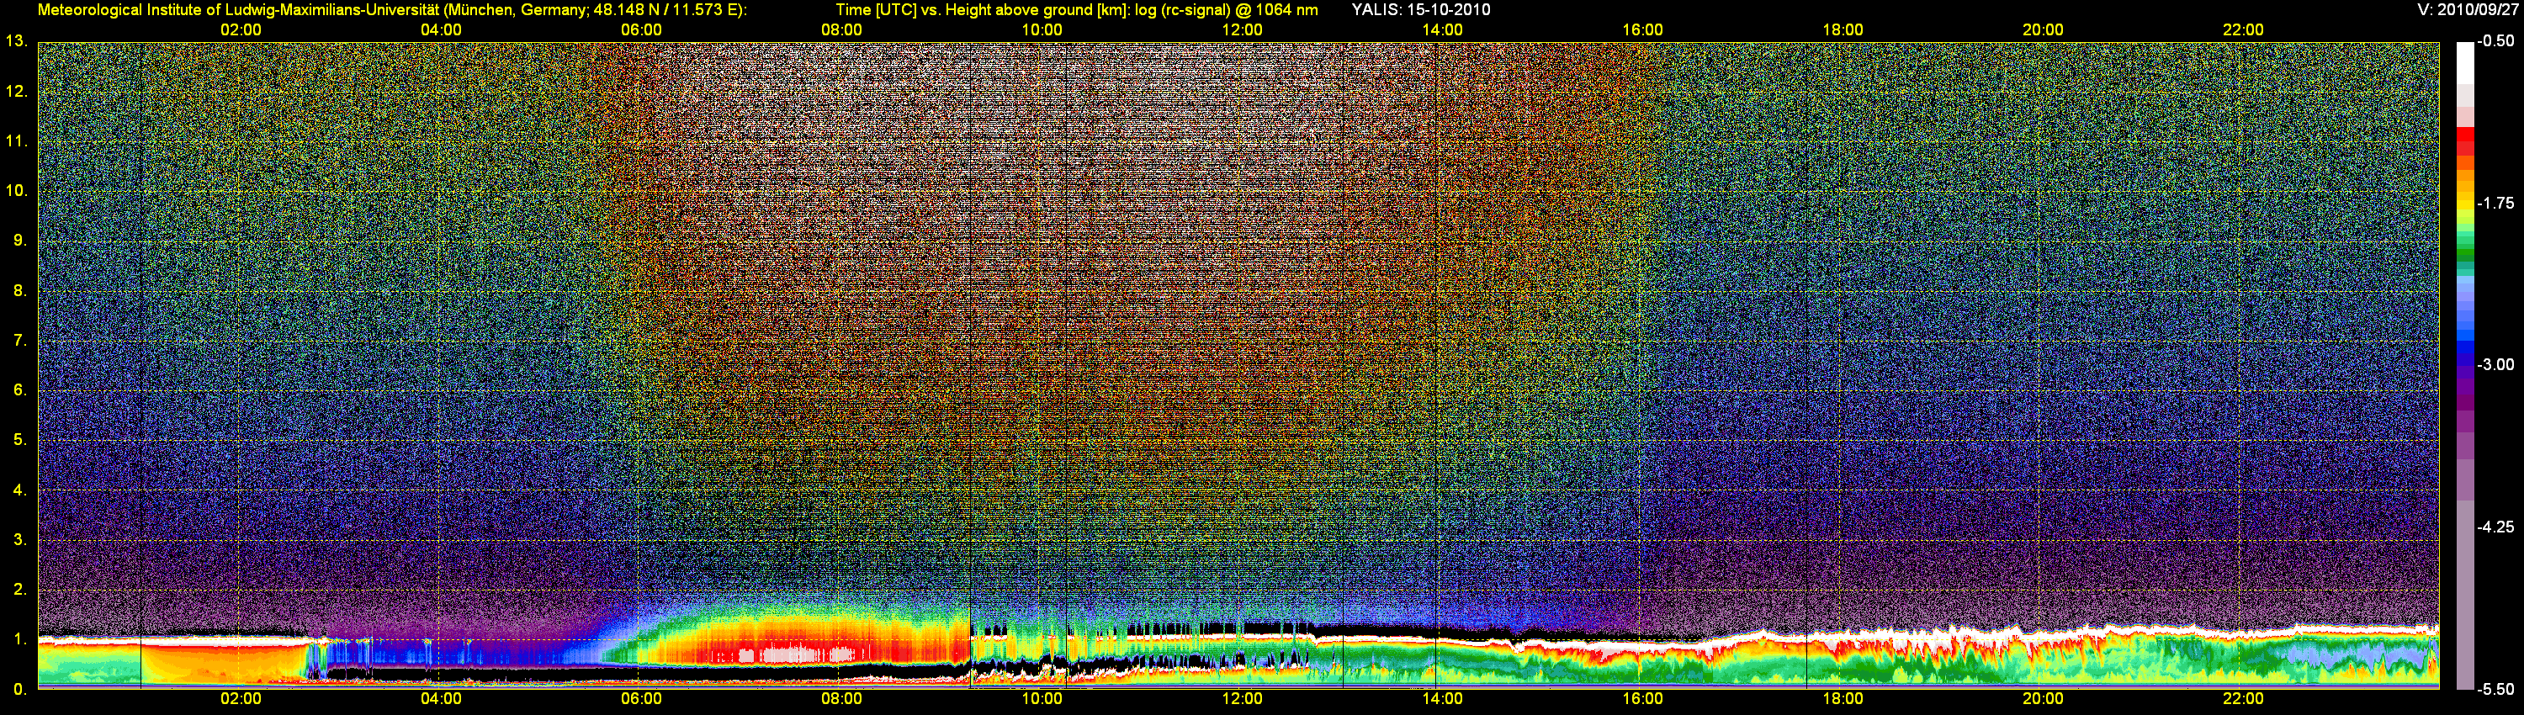This screenshot has height=715, width=2524.
Task: Click the 20:00 label on the top time axis
Action: [2043, 30]
